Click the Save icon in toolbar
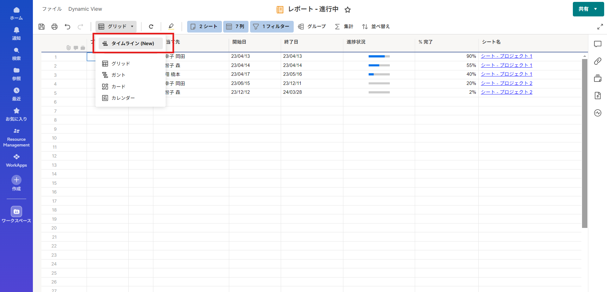The image size is (607, 292). click(x=41, y=27)
